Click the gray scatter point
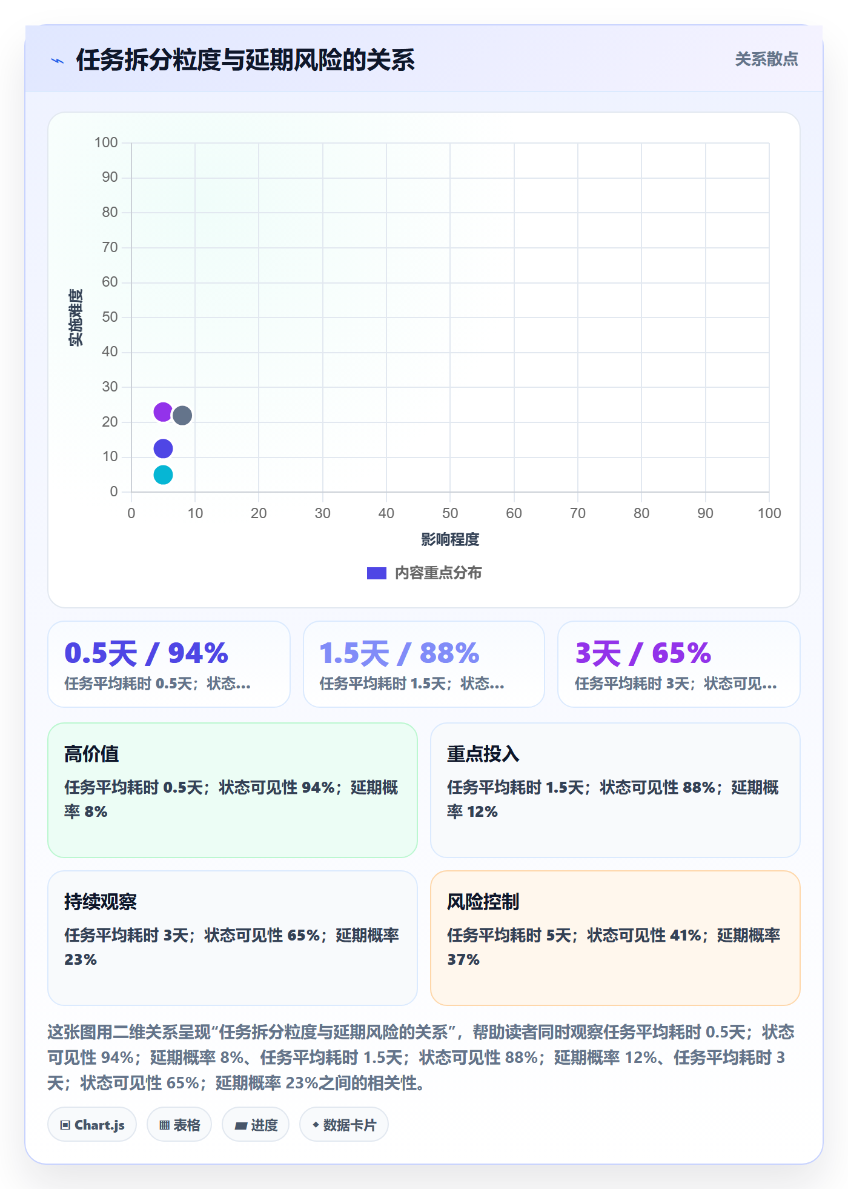 (182, 416)
